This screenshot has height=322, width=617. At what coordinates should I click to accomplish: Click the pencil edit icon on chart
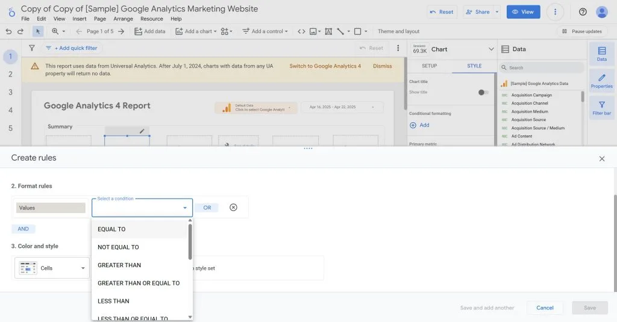coord(142,131)
